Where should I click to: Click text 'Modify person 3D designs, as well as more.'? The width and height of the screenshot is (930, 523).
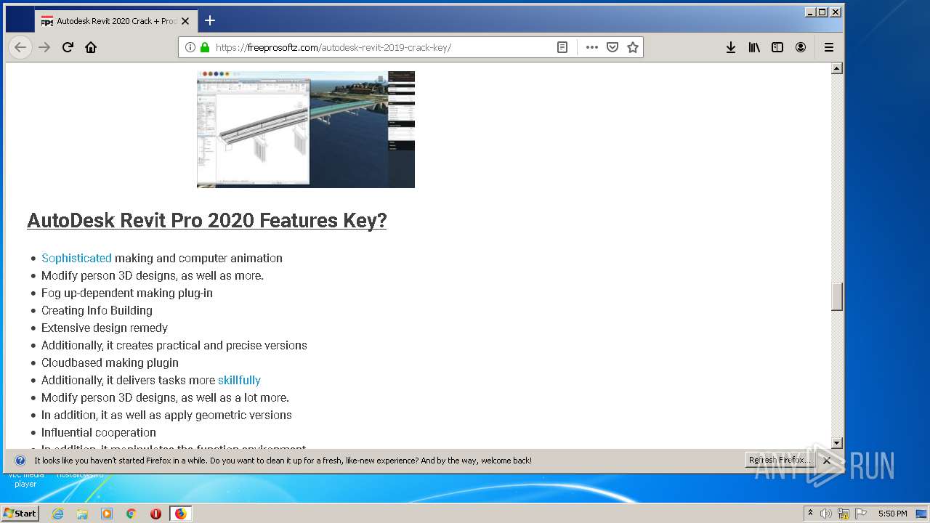pos(153,275)
